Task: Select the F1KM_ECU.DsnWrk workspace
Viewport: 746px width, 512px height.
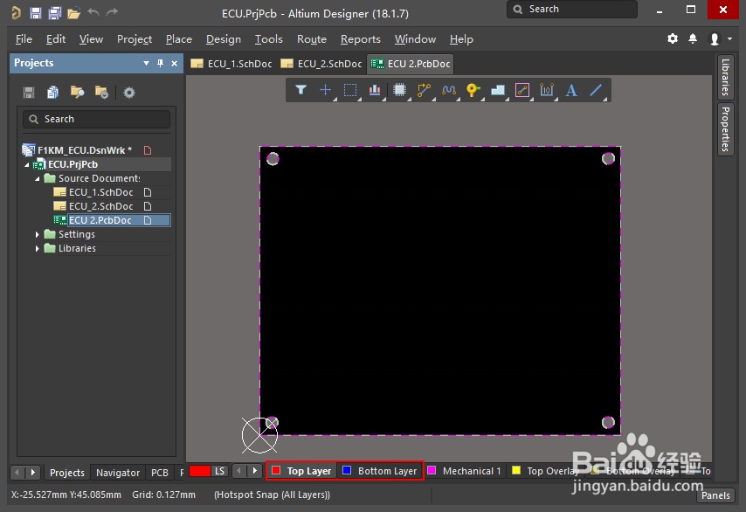Action: pos(85,150)
